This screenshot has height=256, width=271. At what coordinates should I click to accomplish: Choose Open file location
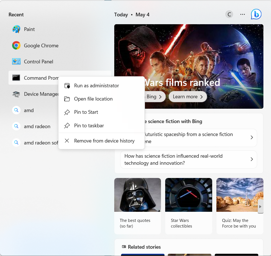click(x=93, y=99)
